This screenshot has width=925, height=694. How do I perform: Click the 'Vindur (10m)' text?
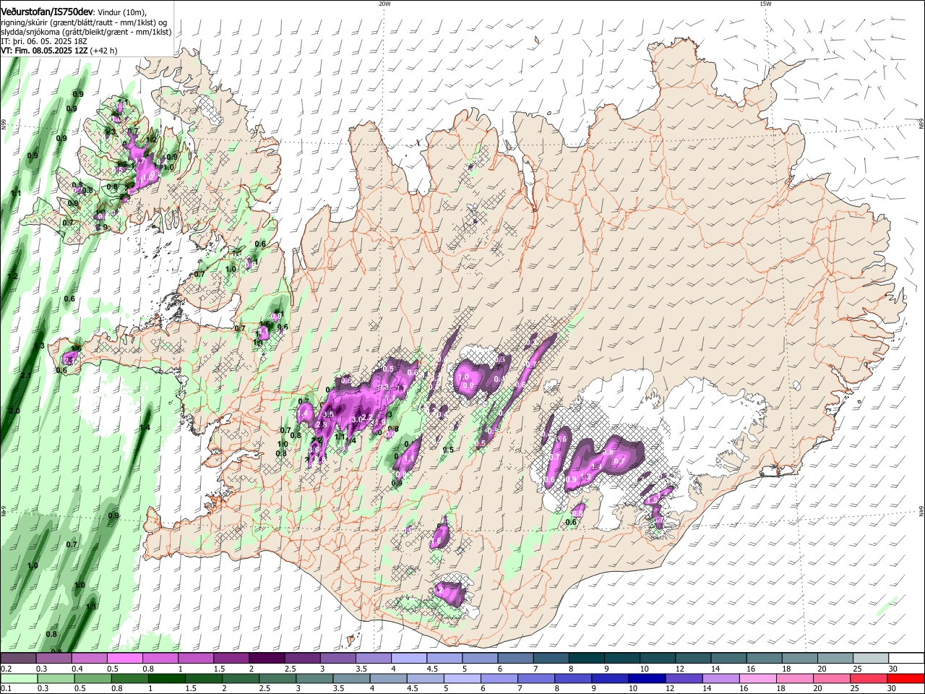pos(121,13)
